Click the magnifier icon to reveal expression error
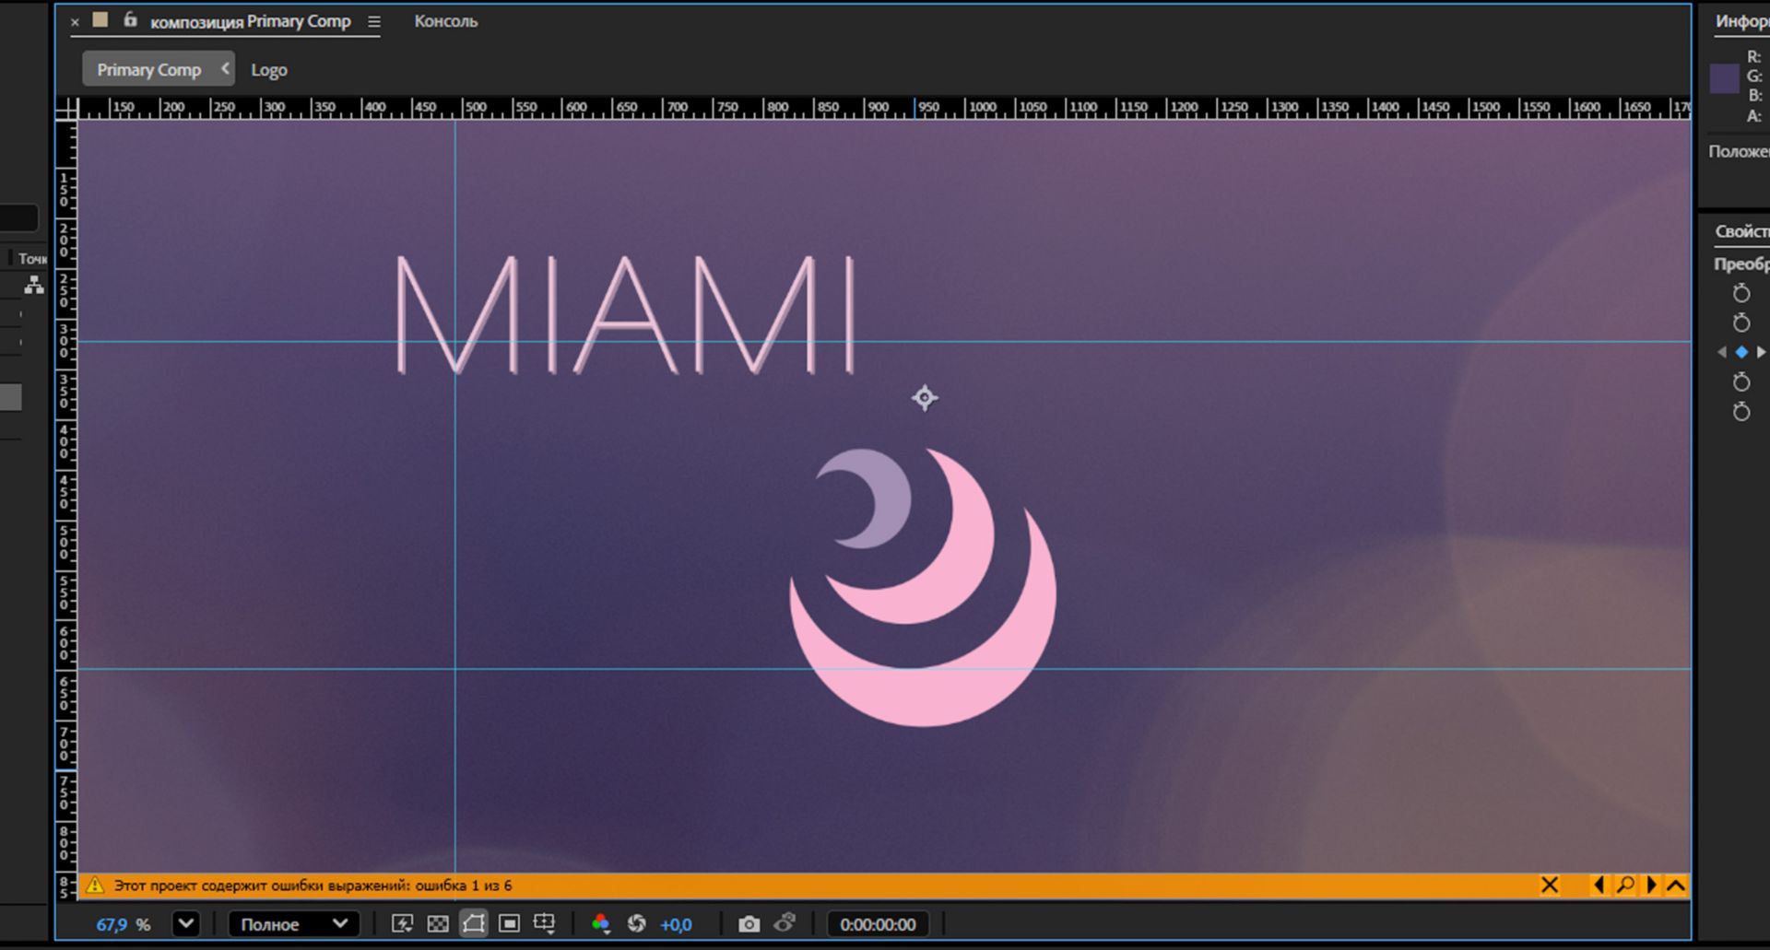 (x=1625, y=885)
